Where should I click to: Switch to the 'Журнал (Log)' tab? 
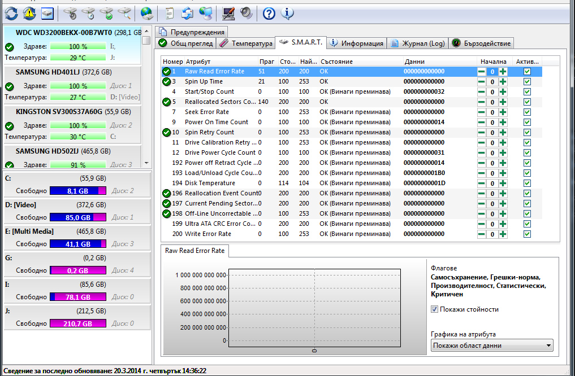(418, 43)
